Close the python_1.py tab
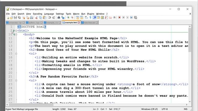Screen dimensions: 198x111 point(41,23)
